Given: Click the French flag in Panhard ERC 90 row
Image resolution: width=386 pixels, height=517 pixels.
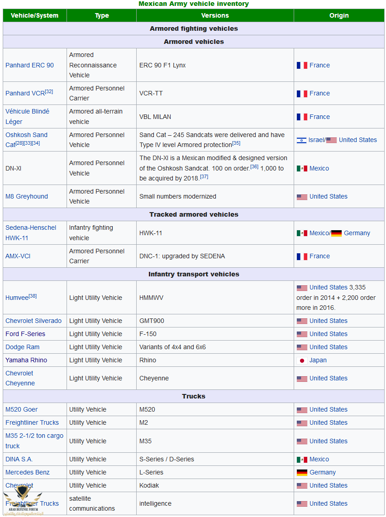Looking at the screenshot, I should [x=302, y=65].
